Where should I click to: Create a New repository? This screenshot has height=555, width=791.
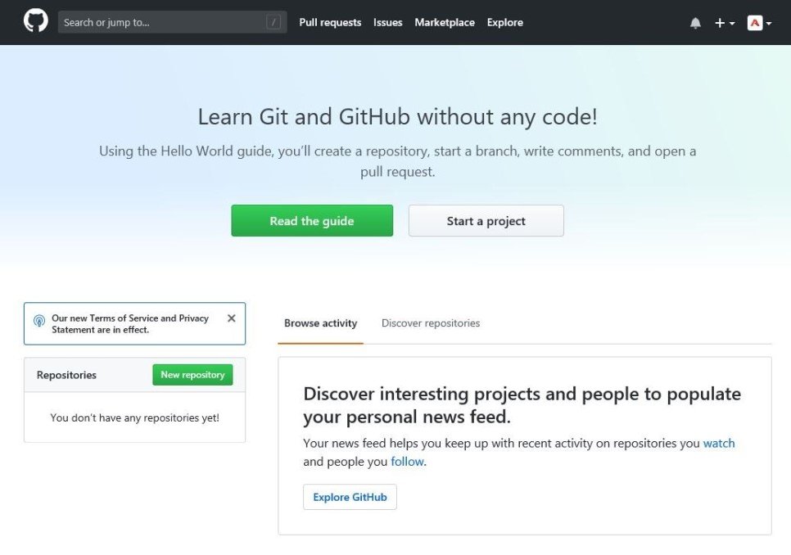192,375
